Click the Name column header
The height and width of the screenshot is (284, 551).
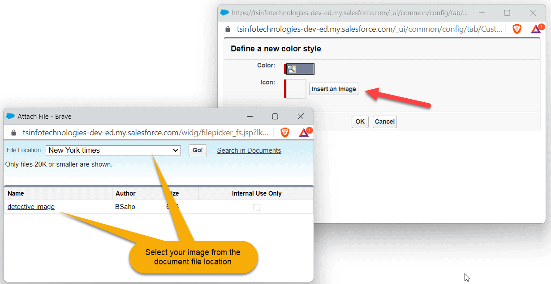(15, 193)
